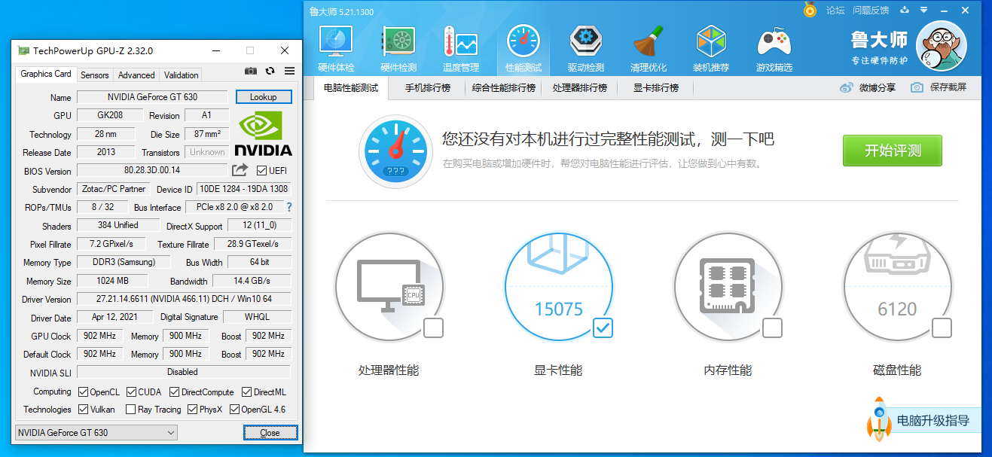Open the 清理优化 cleanup section
The width and height of the screenshot is (992, 457).
648,48
